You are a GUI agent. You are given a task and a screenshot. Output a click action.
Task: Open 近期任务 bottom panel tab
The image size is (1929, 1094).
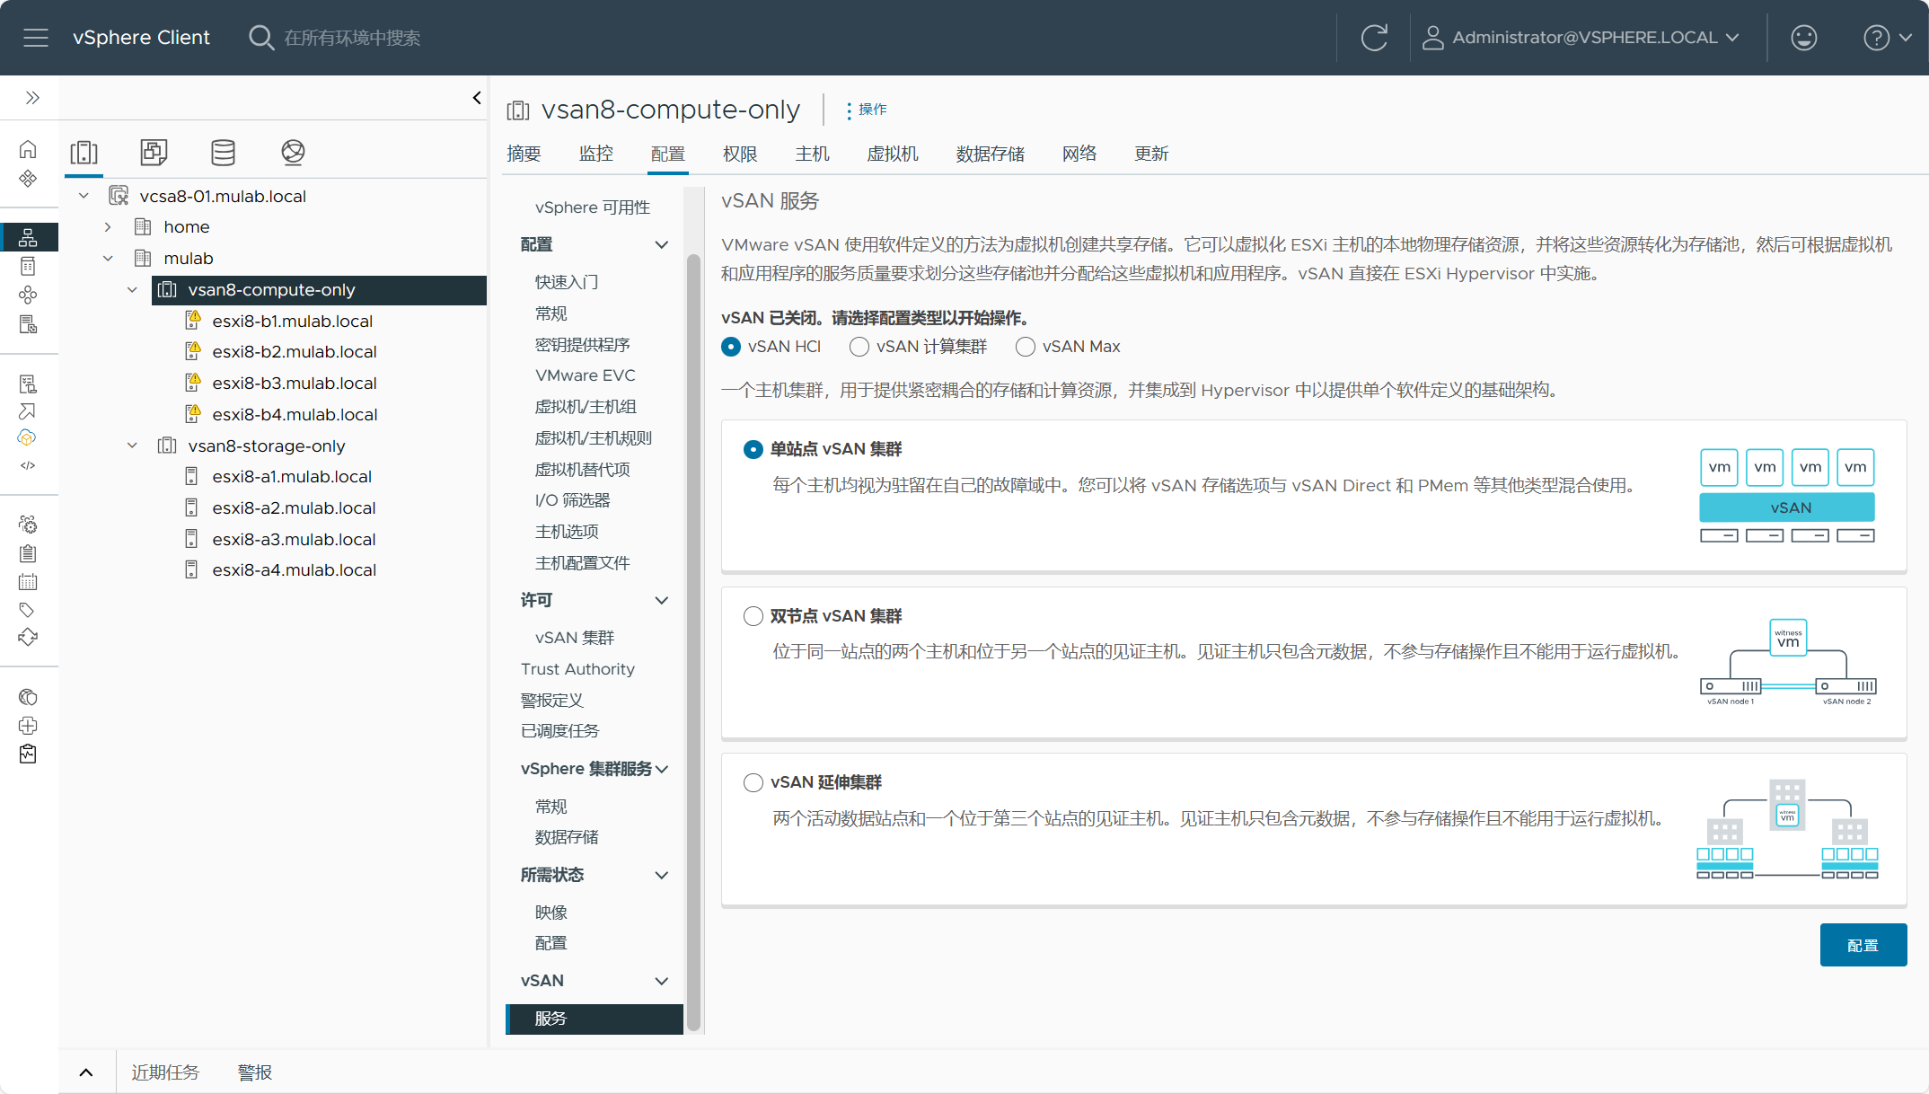coord(165,1072)
